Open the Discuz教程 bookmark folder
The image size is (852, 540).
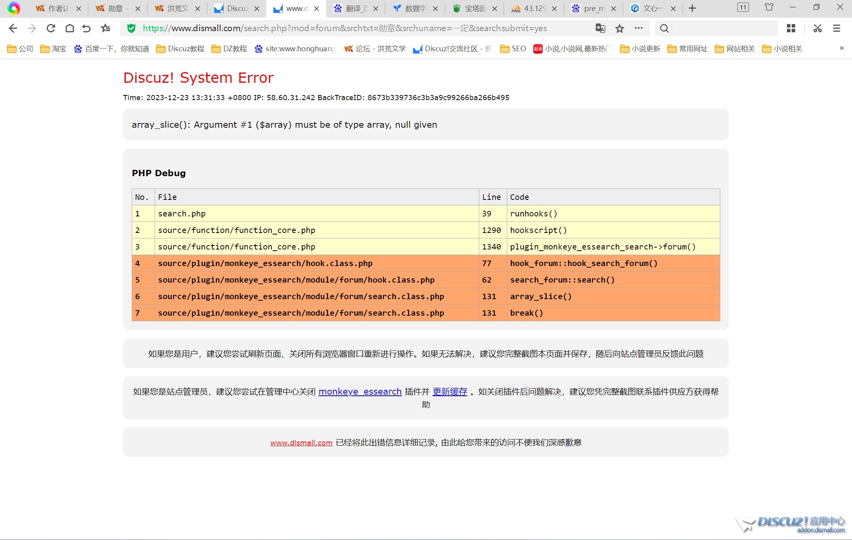click(180, 49)
